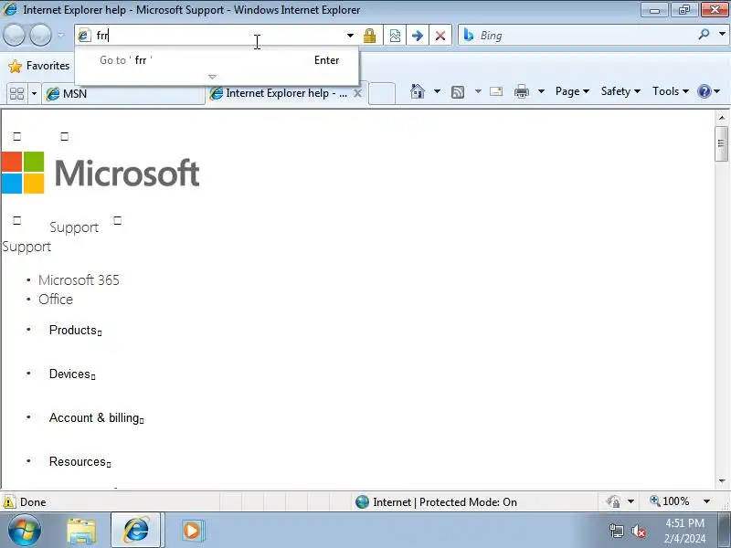The width and height of the screenshot is (731, 548).
Task: Open the Favorites button
Action: pos(39,66)
